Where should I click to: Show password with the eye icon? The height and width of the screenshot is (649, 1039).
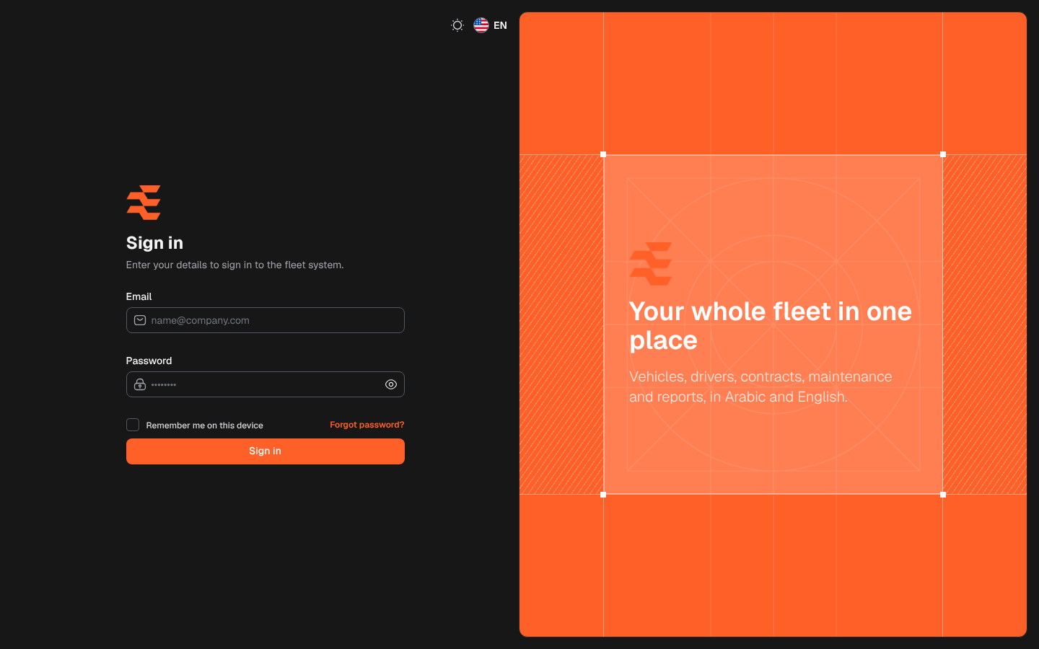391,384
